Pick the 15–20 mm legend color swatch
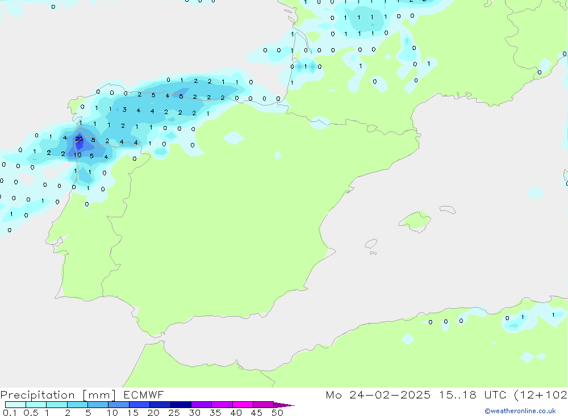Viewport: 568px width, 416px height. (139, 405)
